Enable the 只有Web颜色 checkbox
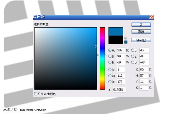This screenshot has height=114, width=184. [x=36, y=94]
